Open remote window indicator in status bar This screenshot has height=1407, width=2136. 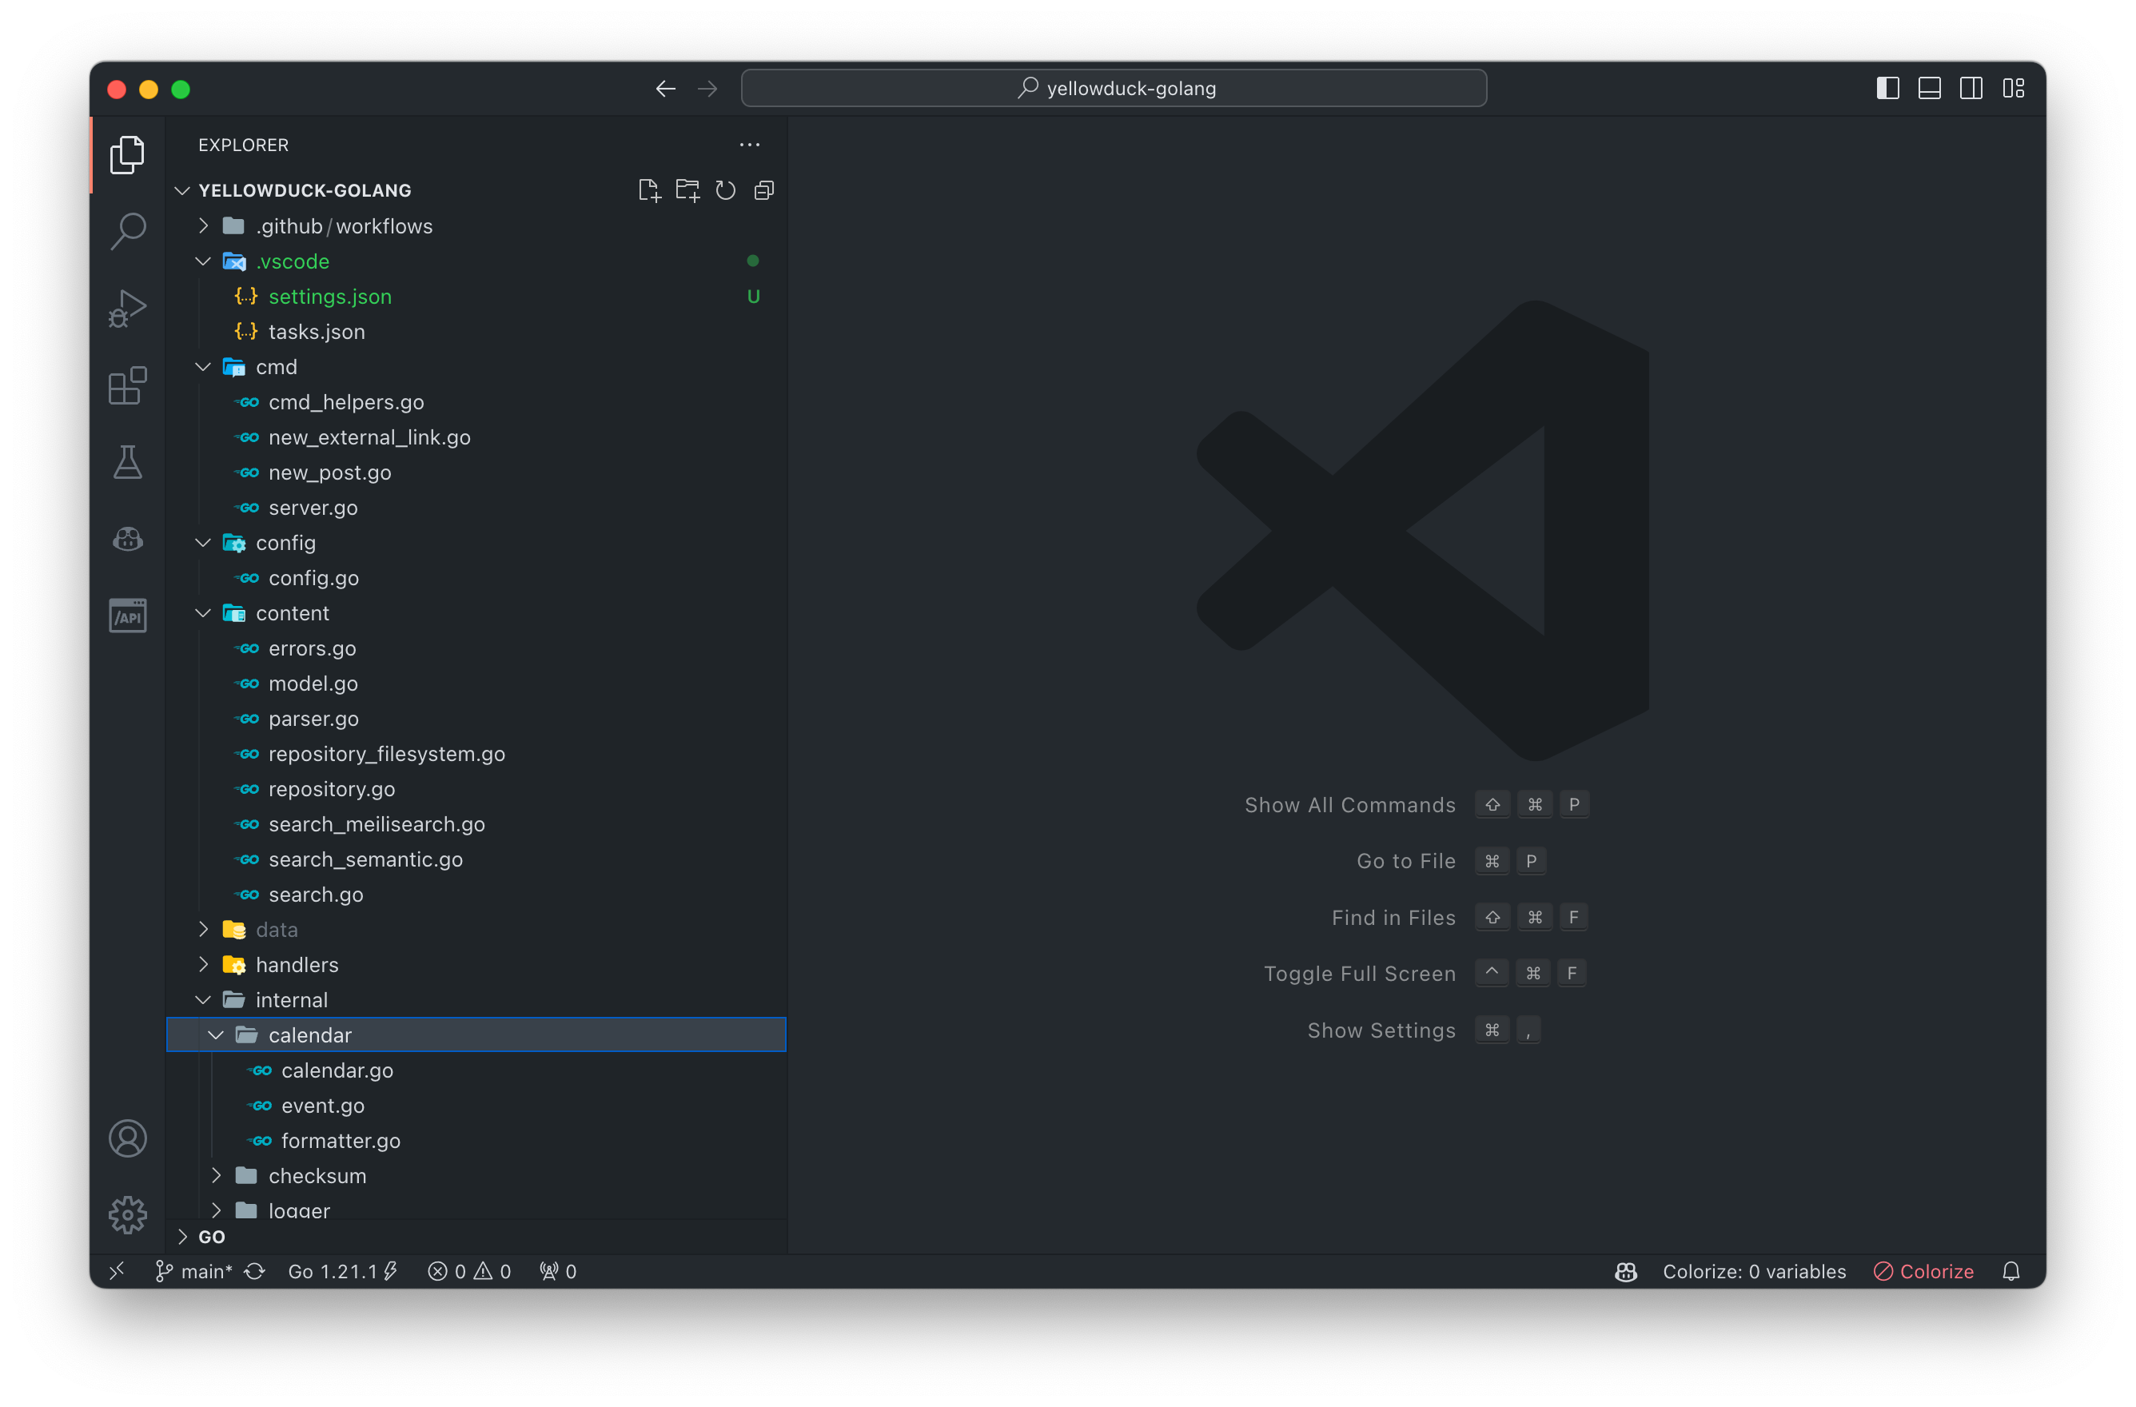pyautogui.click(x=117, y=1270)
